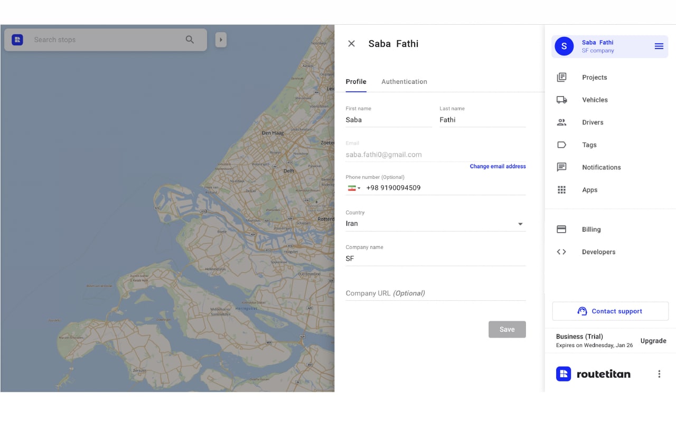
Task: Open Notifications in the sidebar menu
Action: point(602,167)
